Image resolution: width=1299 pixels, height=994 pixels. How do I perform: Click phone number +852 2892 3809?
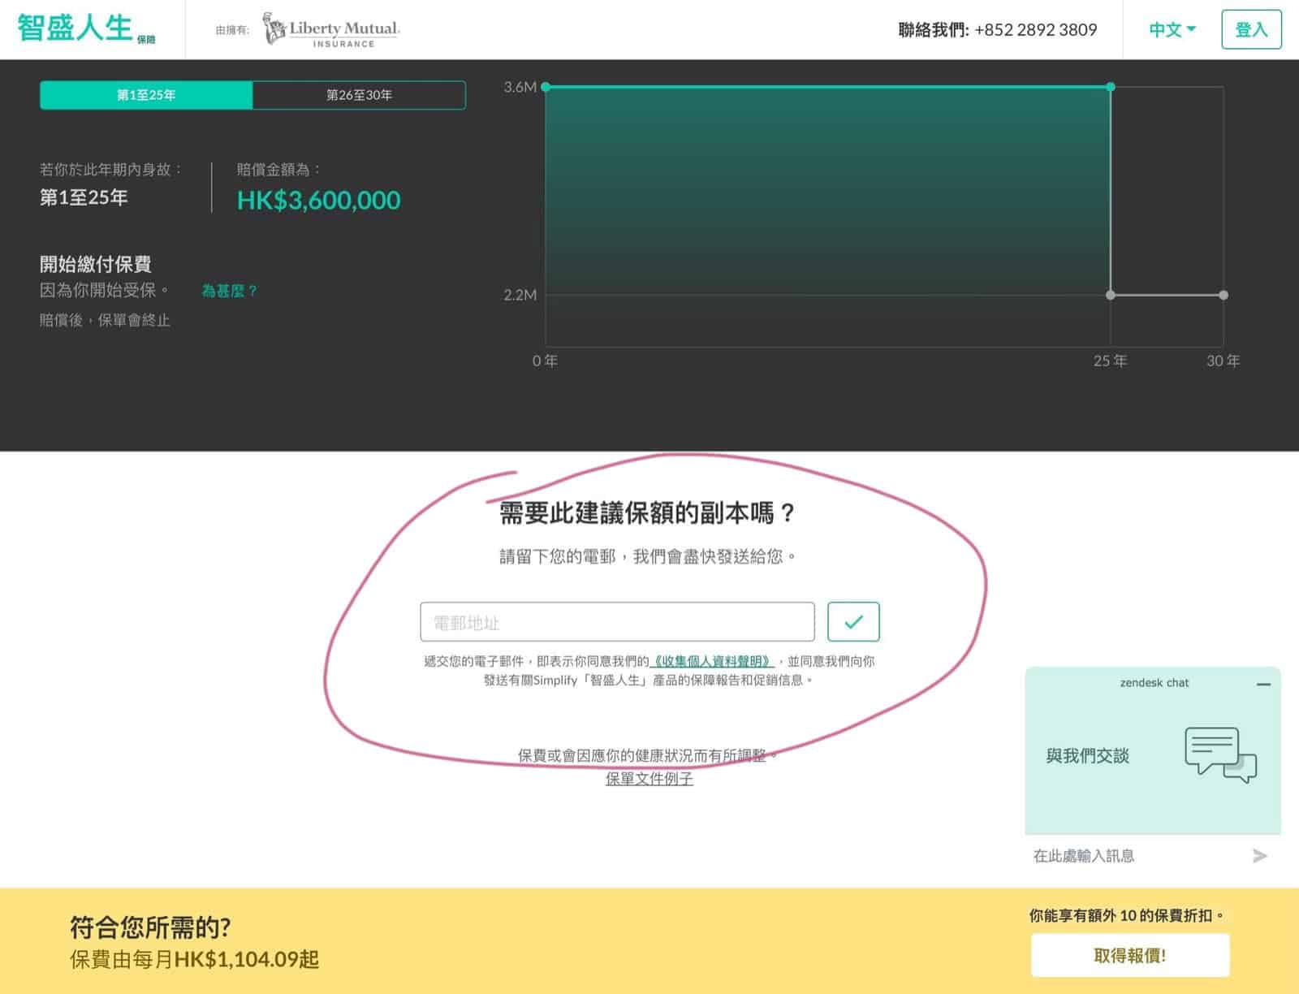click(x=1035, y=30)
